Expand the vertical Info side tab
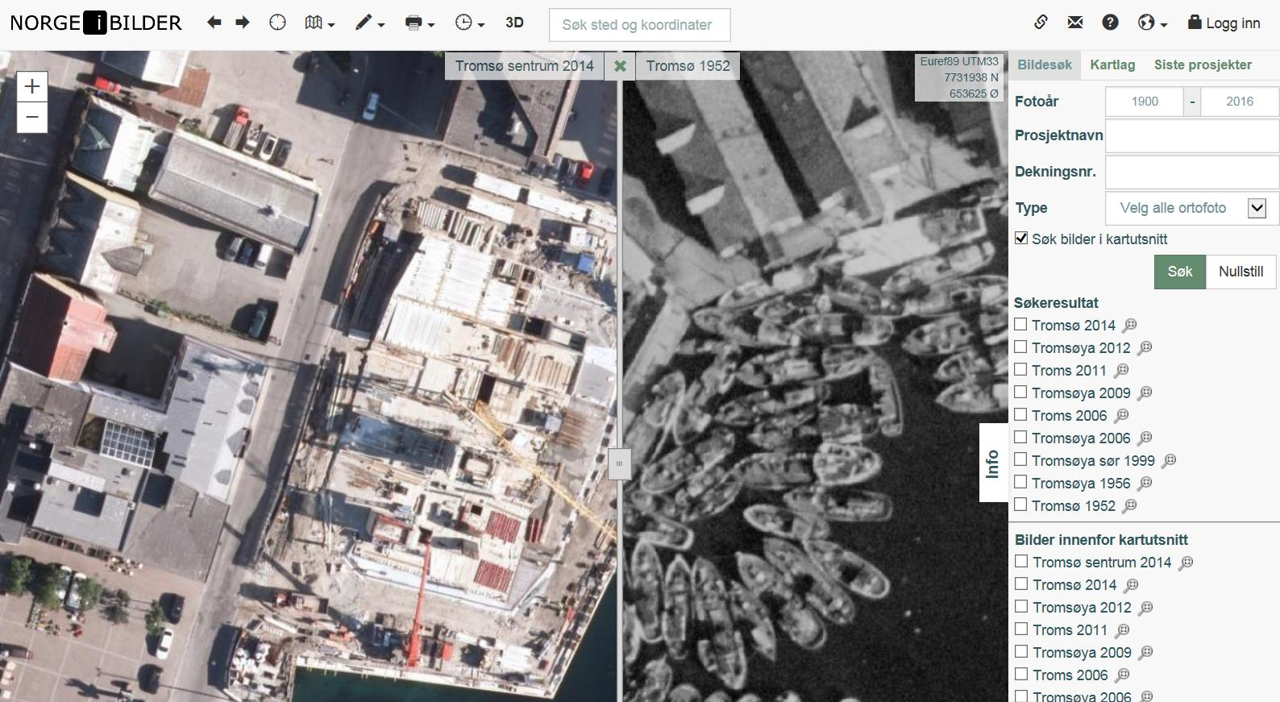This screenshot has width=1280, height=702. [x=993, y=463]
